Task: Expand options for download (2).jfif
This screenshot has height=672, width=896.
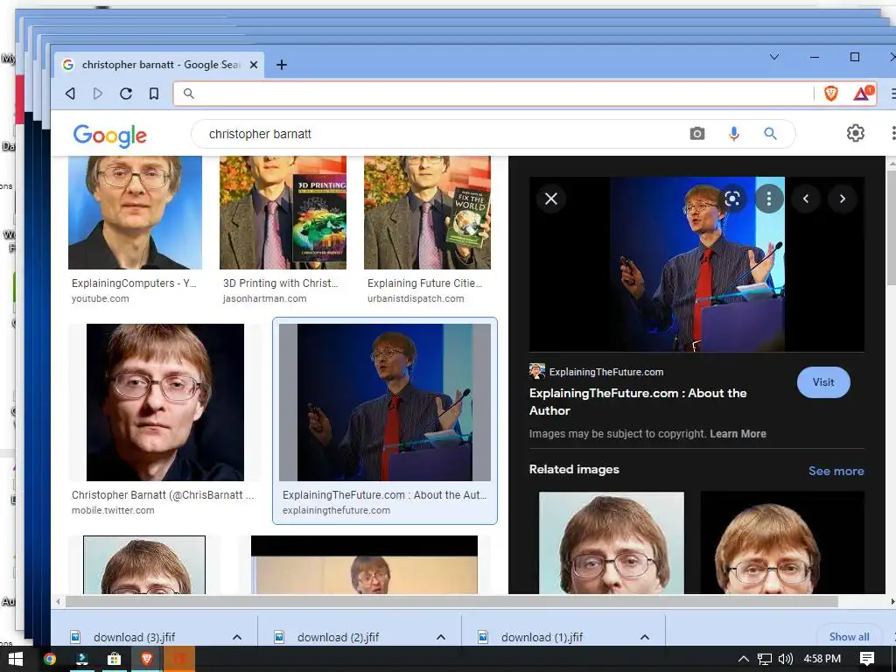Action: [x=441, y=637]
